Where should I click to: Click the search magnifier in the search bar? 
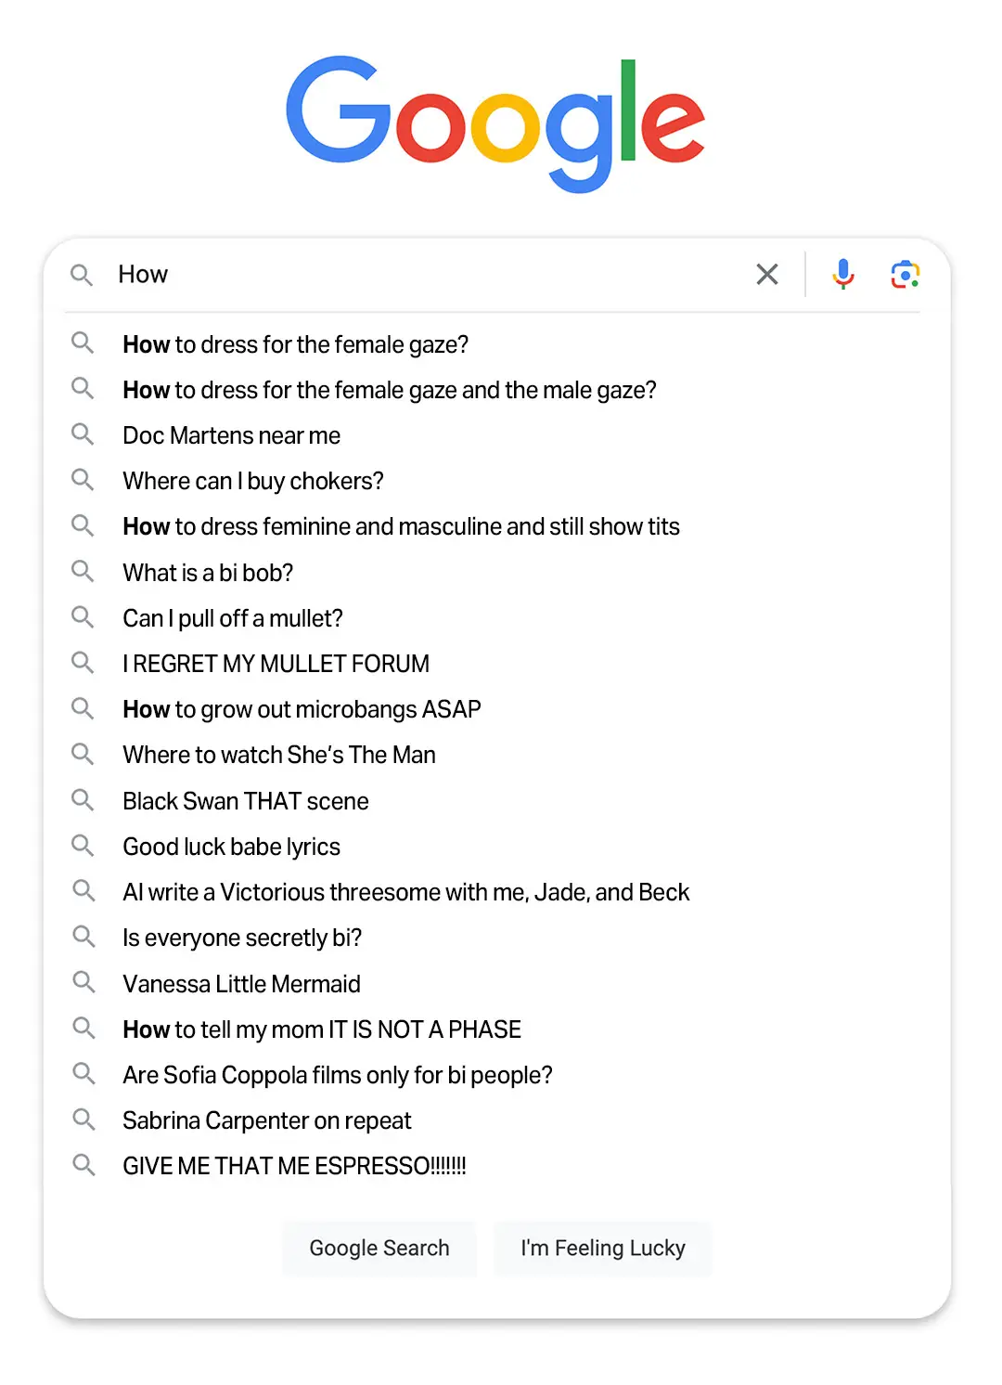click(82, 275)
